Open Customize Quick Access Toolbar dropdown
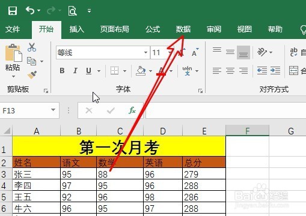 click(89, 11)
